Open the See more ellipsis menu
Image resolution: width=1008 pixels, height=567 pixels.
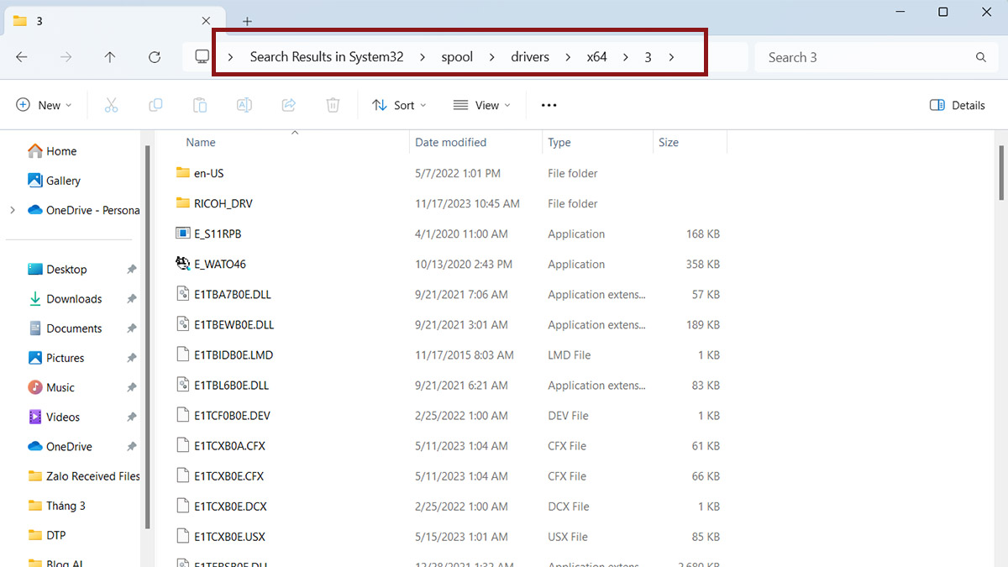(x=549, y=105)
